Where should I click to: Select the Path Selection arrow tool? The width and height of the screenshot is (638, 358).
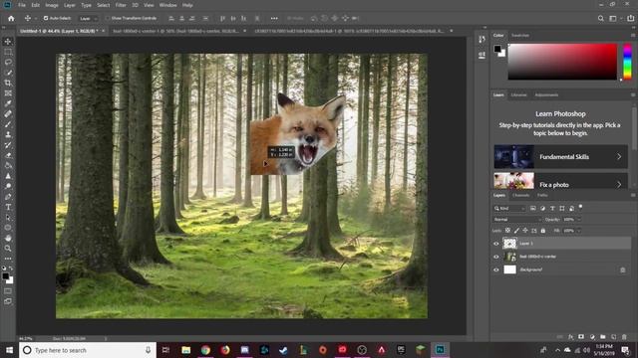[x=8, y=218]
